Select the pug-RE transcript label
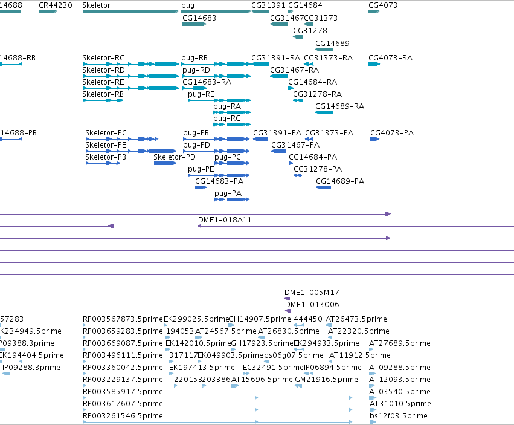 201,94
